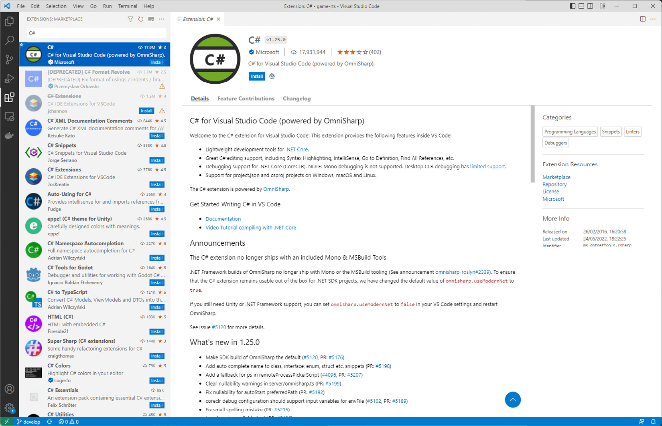Image resolution: width=662 pixels, height=426 pixels.
Task: Install C# Tools for Godot
Action: coord(157,283)
